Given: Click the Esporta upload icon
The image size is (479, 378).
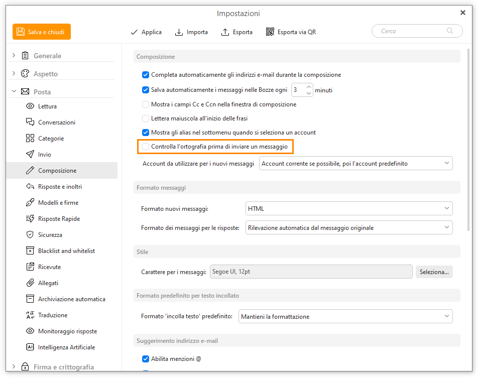Looking at the screenshot, I should click(225, 32).
